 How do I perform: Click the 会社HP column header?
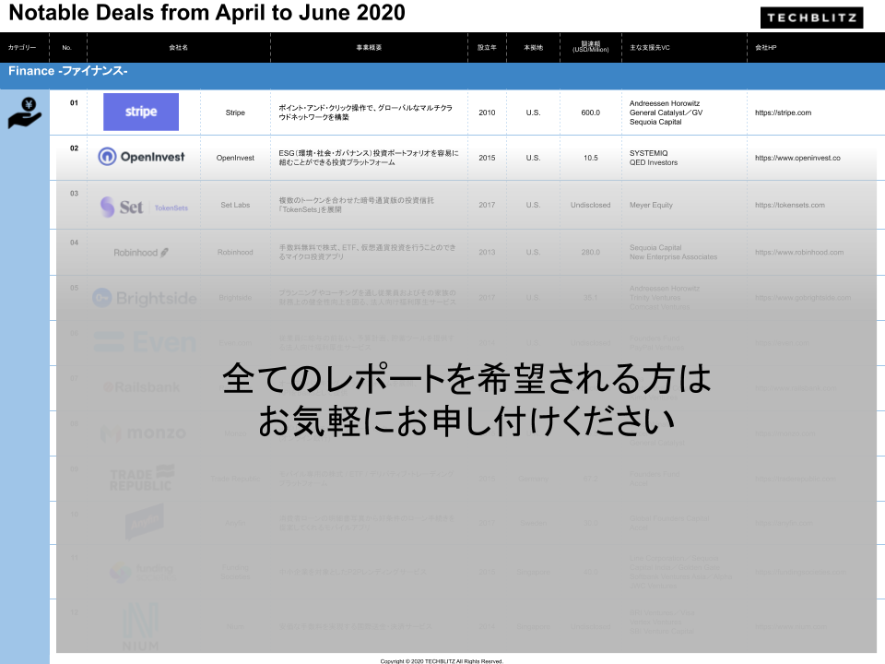tap(766, 47)
